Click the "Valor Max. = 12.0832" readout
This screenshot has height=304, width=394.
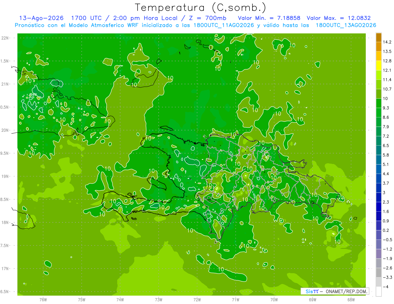[x=339, y=18]
